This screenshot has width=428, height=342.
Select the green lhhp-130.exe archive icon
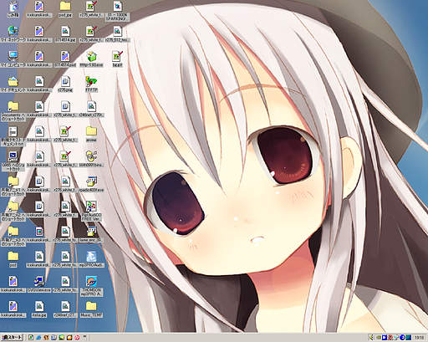(91, 59)
